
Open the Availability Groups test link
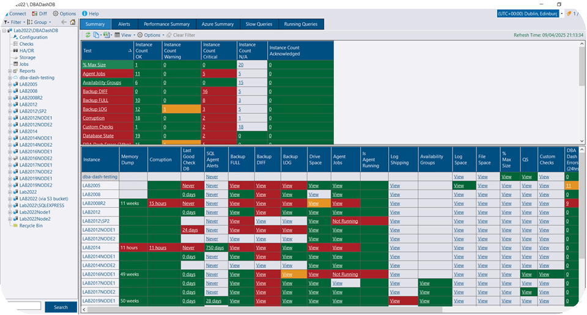coord(102,83)
